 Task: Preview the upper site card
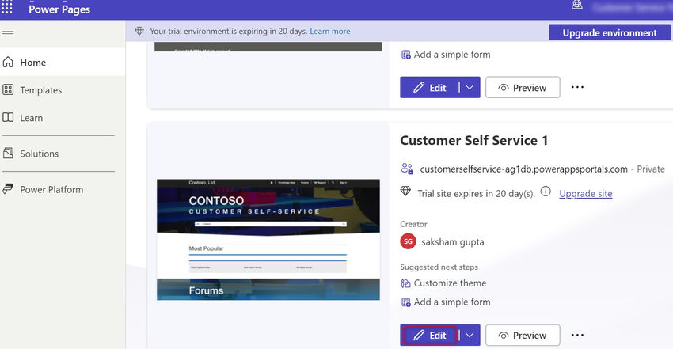(523, 88)
